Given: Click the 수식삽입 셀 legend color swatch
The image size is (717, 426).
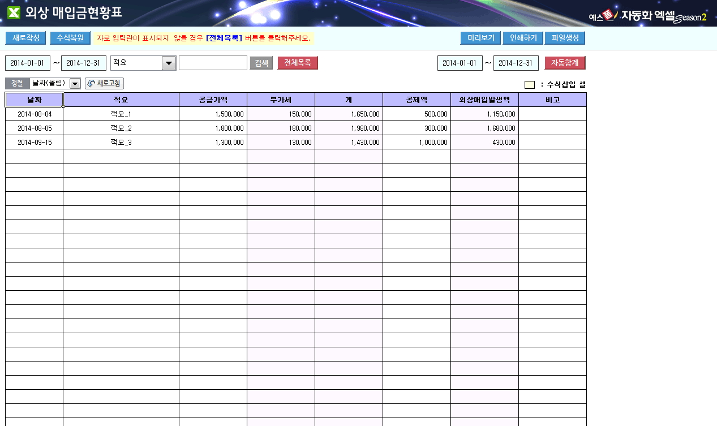Looking at the screenshot, I should [x=530, y=85].
